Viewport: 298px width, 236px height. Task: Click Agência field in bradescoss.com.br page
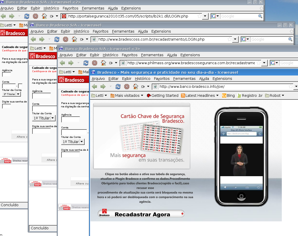point(41,96)
